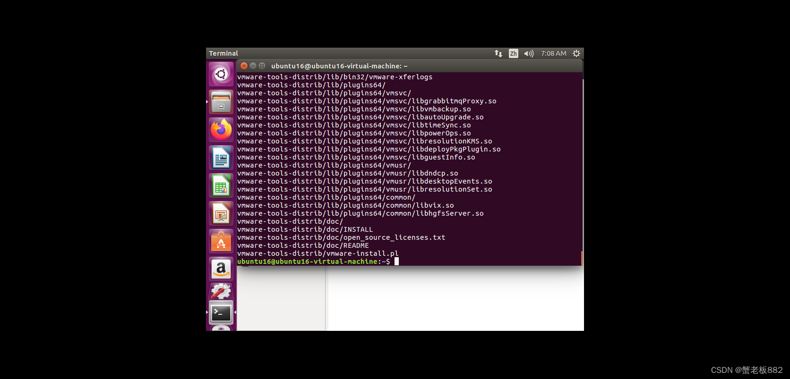Image resolution: width=790 pixels, height=379 pixels.
Task: Open the Ubuntu Dash search launcher
Action: coord(221,74)
